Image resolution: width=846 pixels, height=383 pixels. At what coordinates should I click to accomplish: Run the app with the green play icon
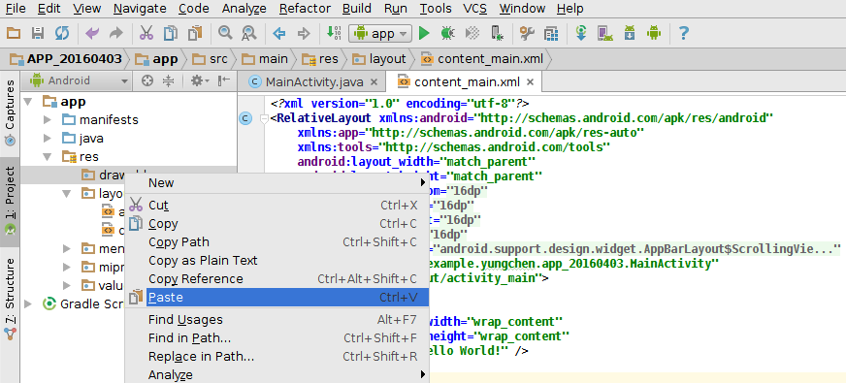424,33
